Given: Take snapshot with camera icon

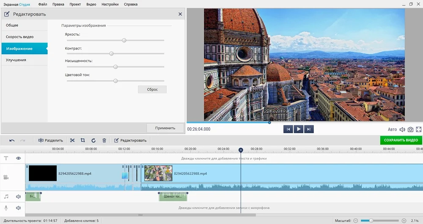Looking at the screenshot, I should (410, 129).
